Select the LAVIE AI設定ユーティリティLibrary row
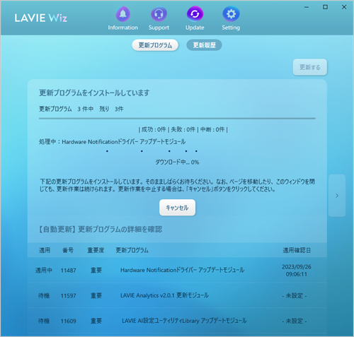This screenshot has height=337, width=354. point(177,321)
